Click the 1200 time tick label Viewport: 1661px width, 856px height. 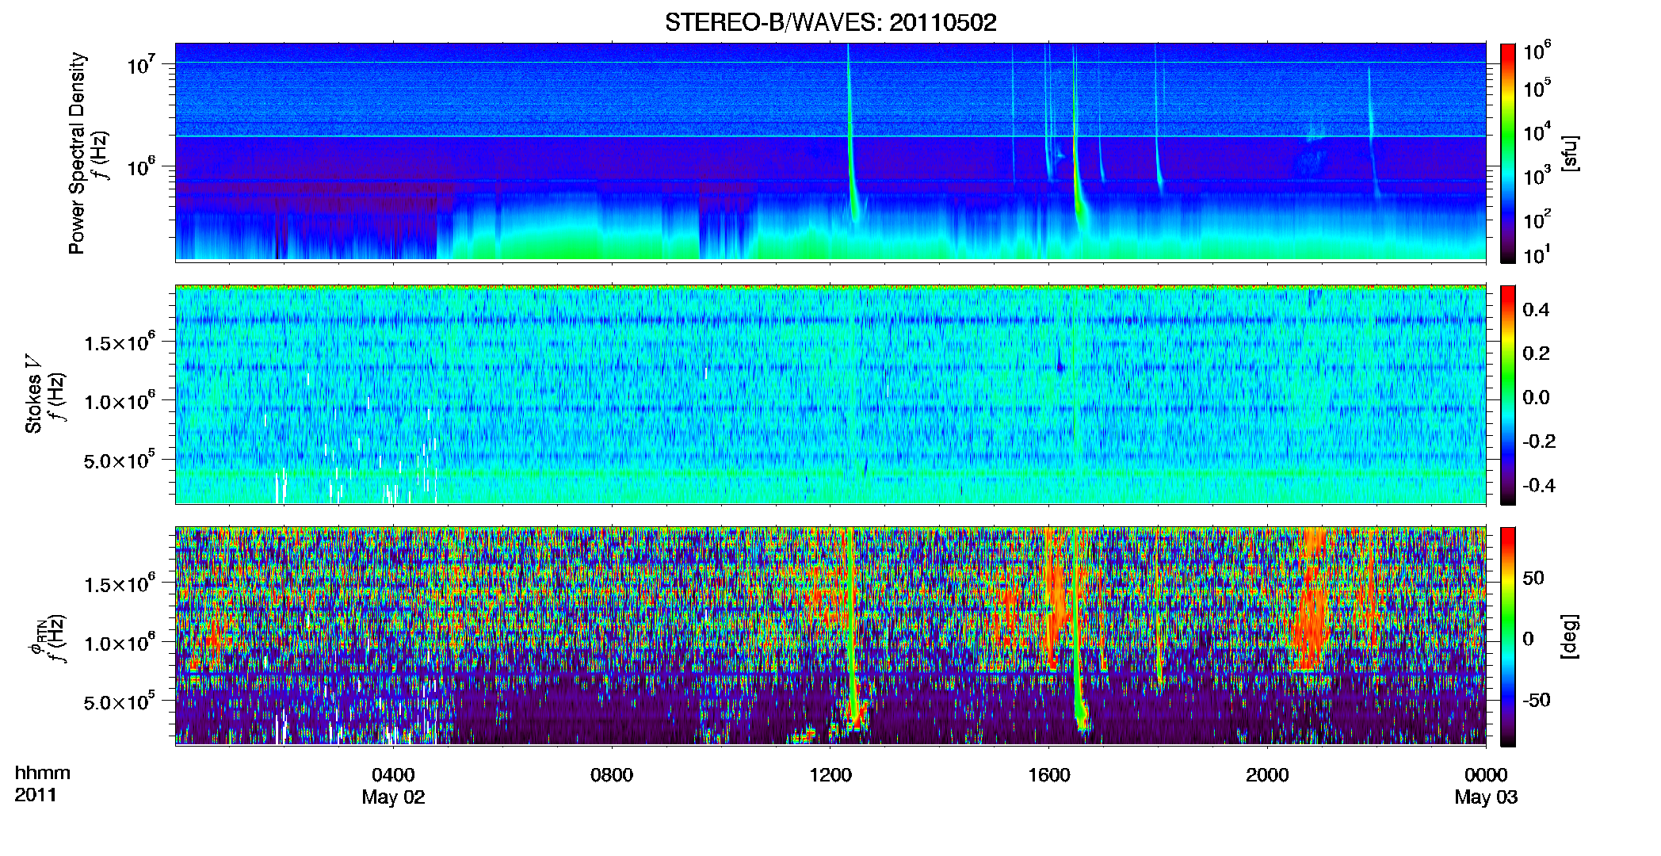(830, 775)
